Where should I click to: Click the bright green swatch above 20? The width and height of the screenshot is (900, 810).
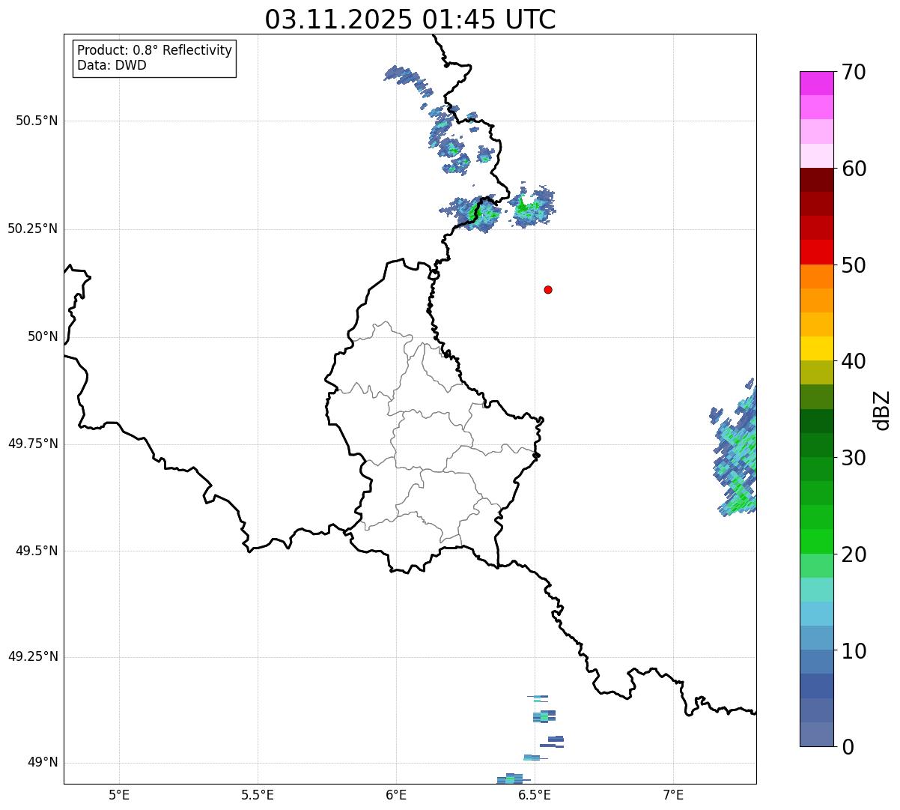[x=817, y=541]
